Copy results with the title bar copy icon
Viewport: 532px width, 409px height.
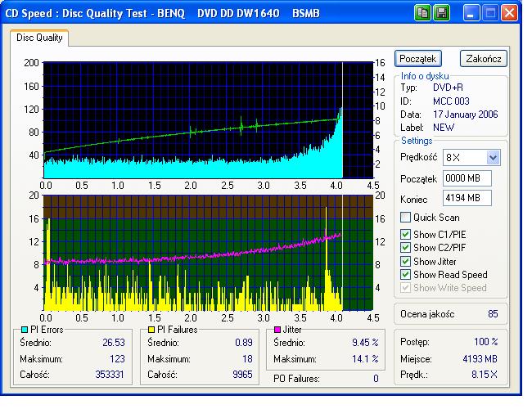(x=422, y=13)
